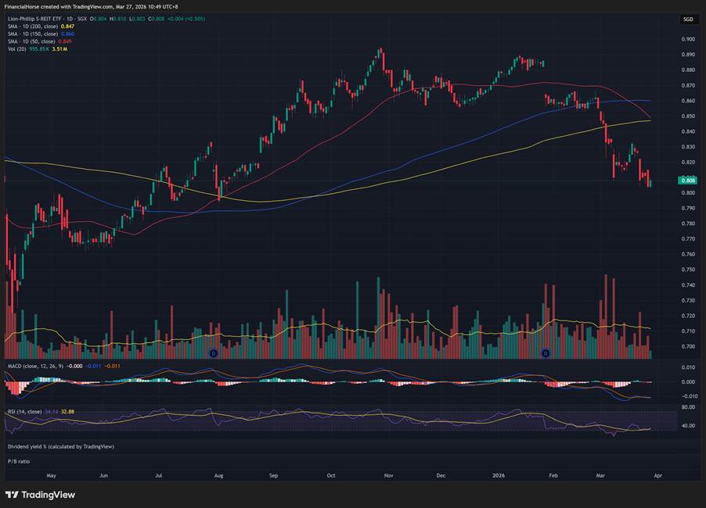This screenshot has width=706, height=508.
Task: Click the 0.900 level on price axis
Action: (x=688, y=39)
